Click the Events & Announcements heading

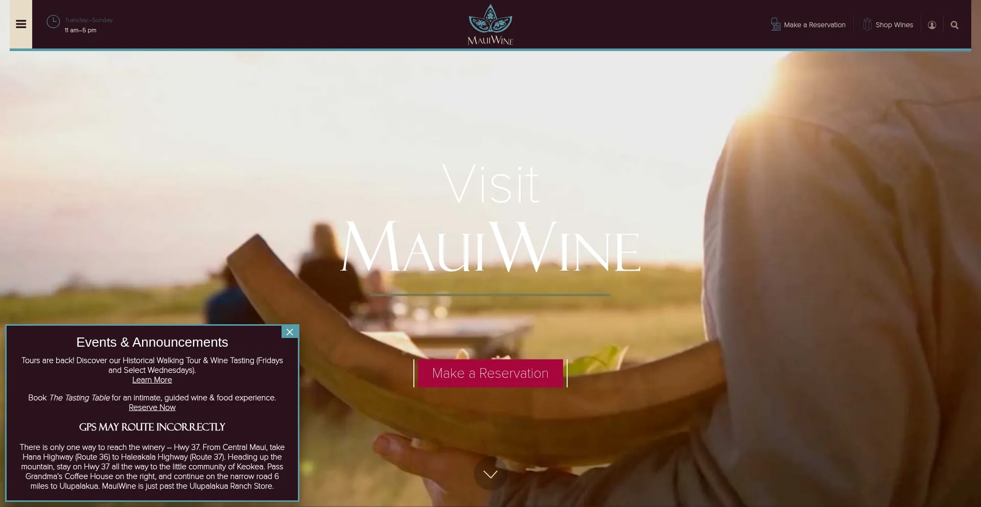(x=152, y=342)
